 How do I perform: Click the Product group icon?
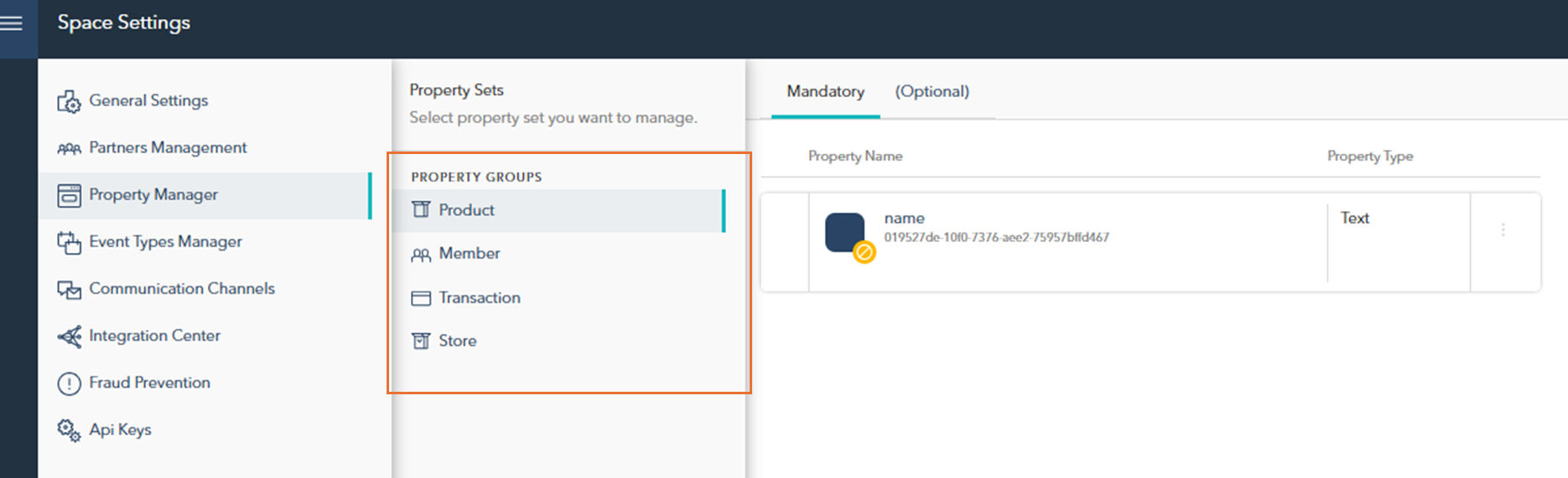pyautogui.click(x=421, y=209)
